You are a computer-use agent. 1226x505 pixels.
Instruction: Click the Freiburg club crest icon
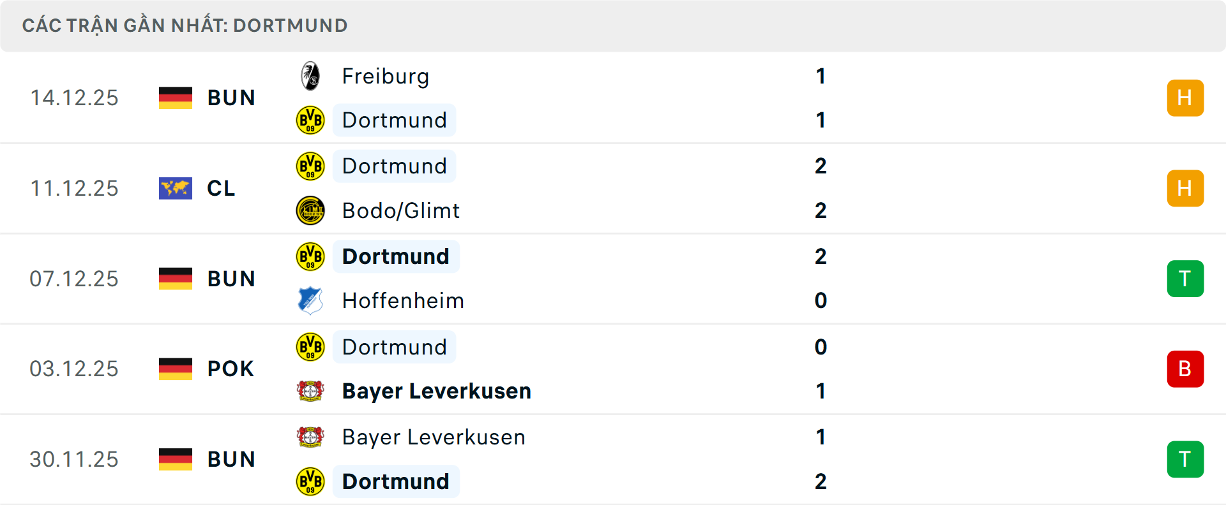click(x=310, y=75)
